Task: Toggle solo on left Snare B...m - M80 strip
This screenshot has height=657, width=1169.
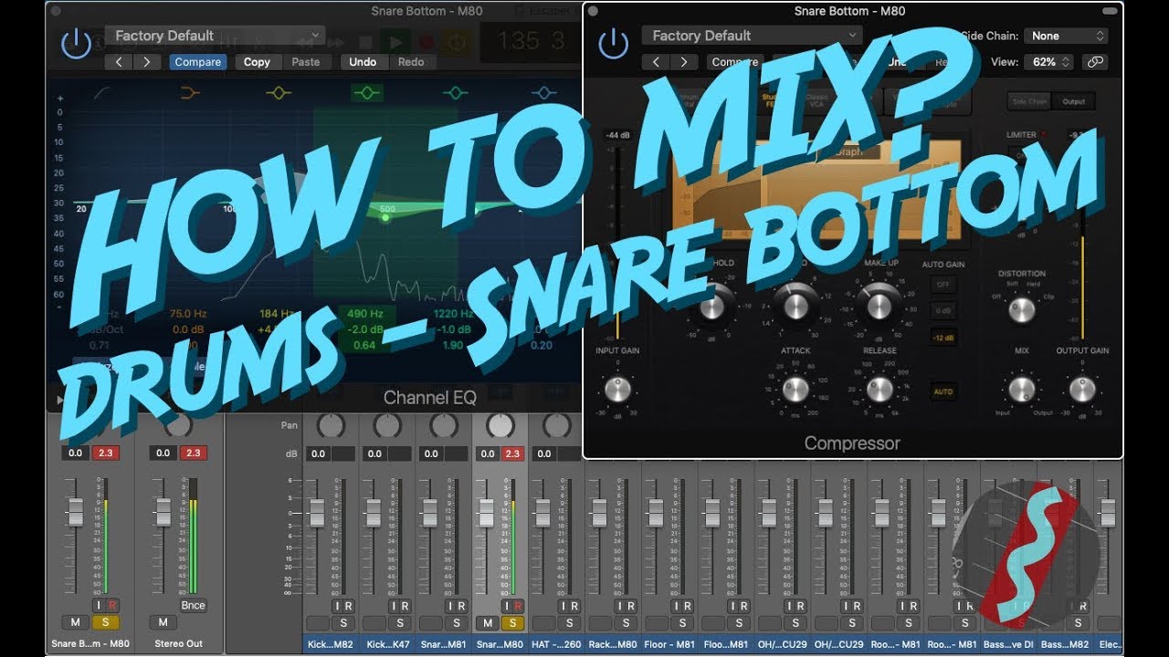Action: (105, 622)
